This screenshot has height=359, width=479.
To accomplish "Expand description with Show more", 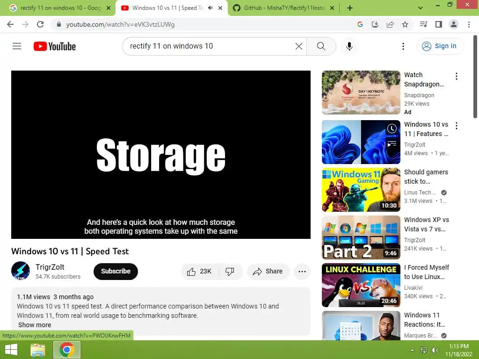I will coord(35,325).
